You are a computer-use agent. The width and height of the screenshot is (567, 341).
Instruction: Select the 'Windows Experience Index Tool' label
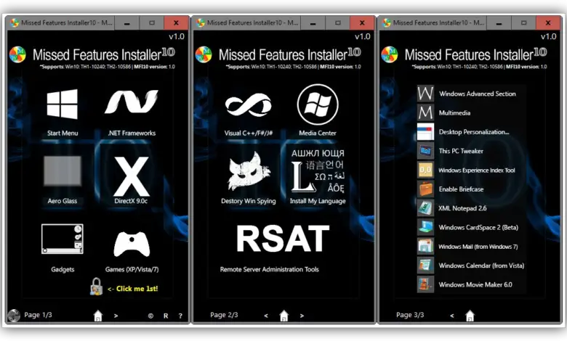pos(477,170)
